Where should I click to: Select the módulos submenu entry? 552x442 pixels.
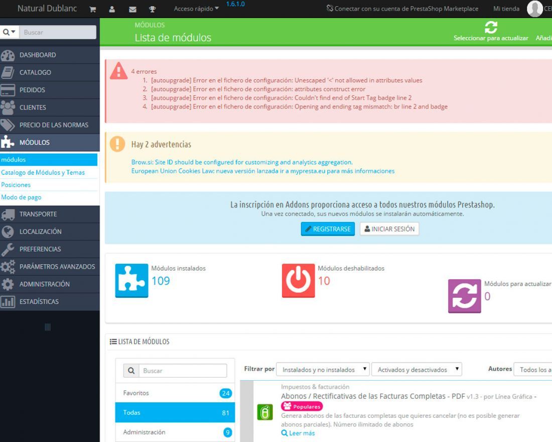click(49, 160)
